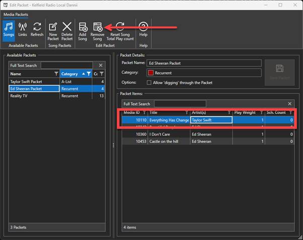Clear the Available Packets search box
Viewport: 303px width, 240px height.
click(x=101, y=65)
